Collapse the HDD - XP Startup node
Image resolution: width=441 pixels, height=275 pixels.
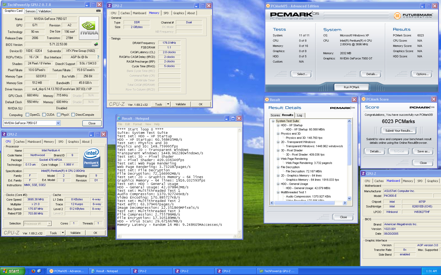pyautogui.click(x=278, y=125)
